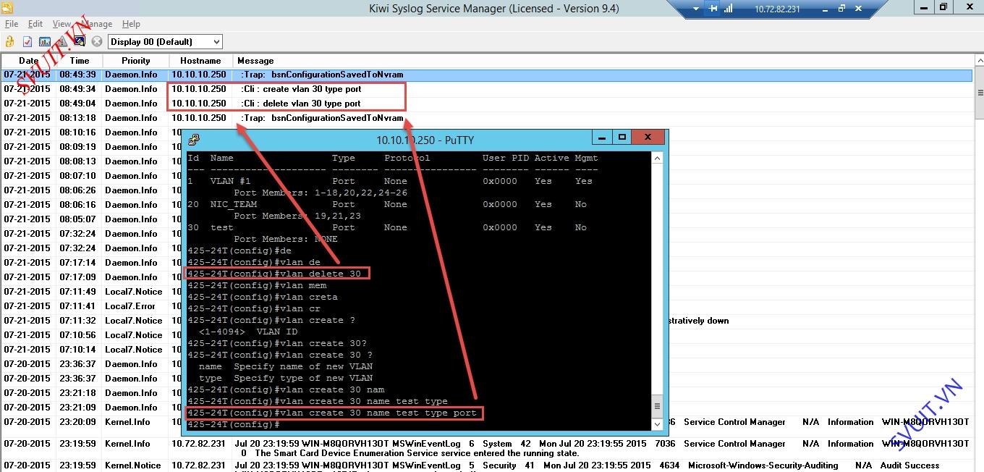Click the PuTTY scrollbar up arrow

pos(657,158)
